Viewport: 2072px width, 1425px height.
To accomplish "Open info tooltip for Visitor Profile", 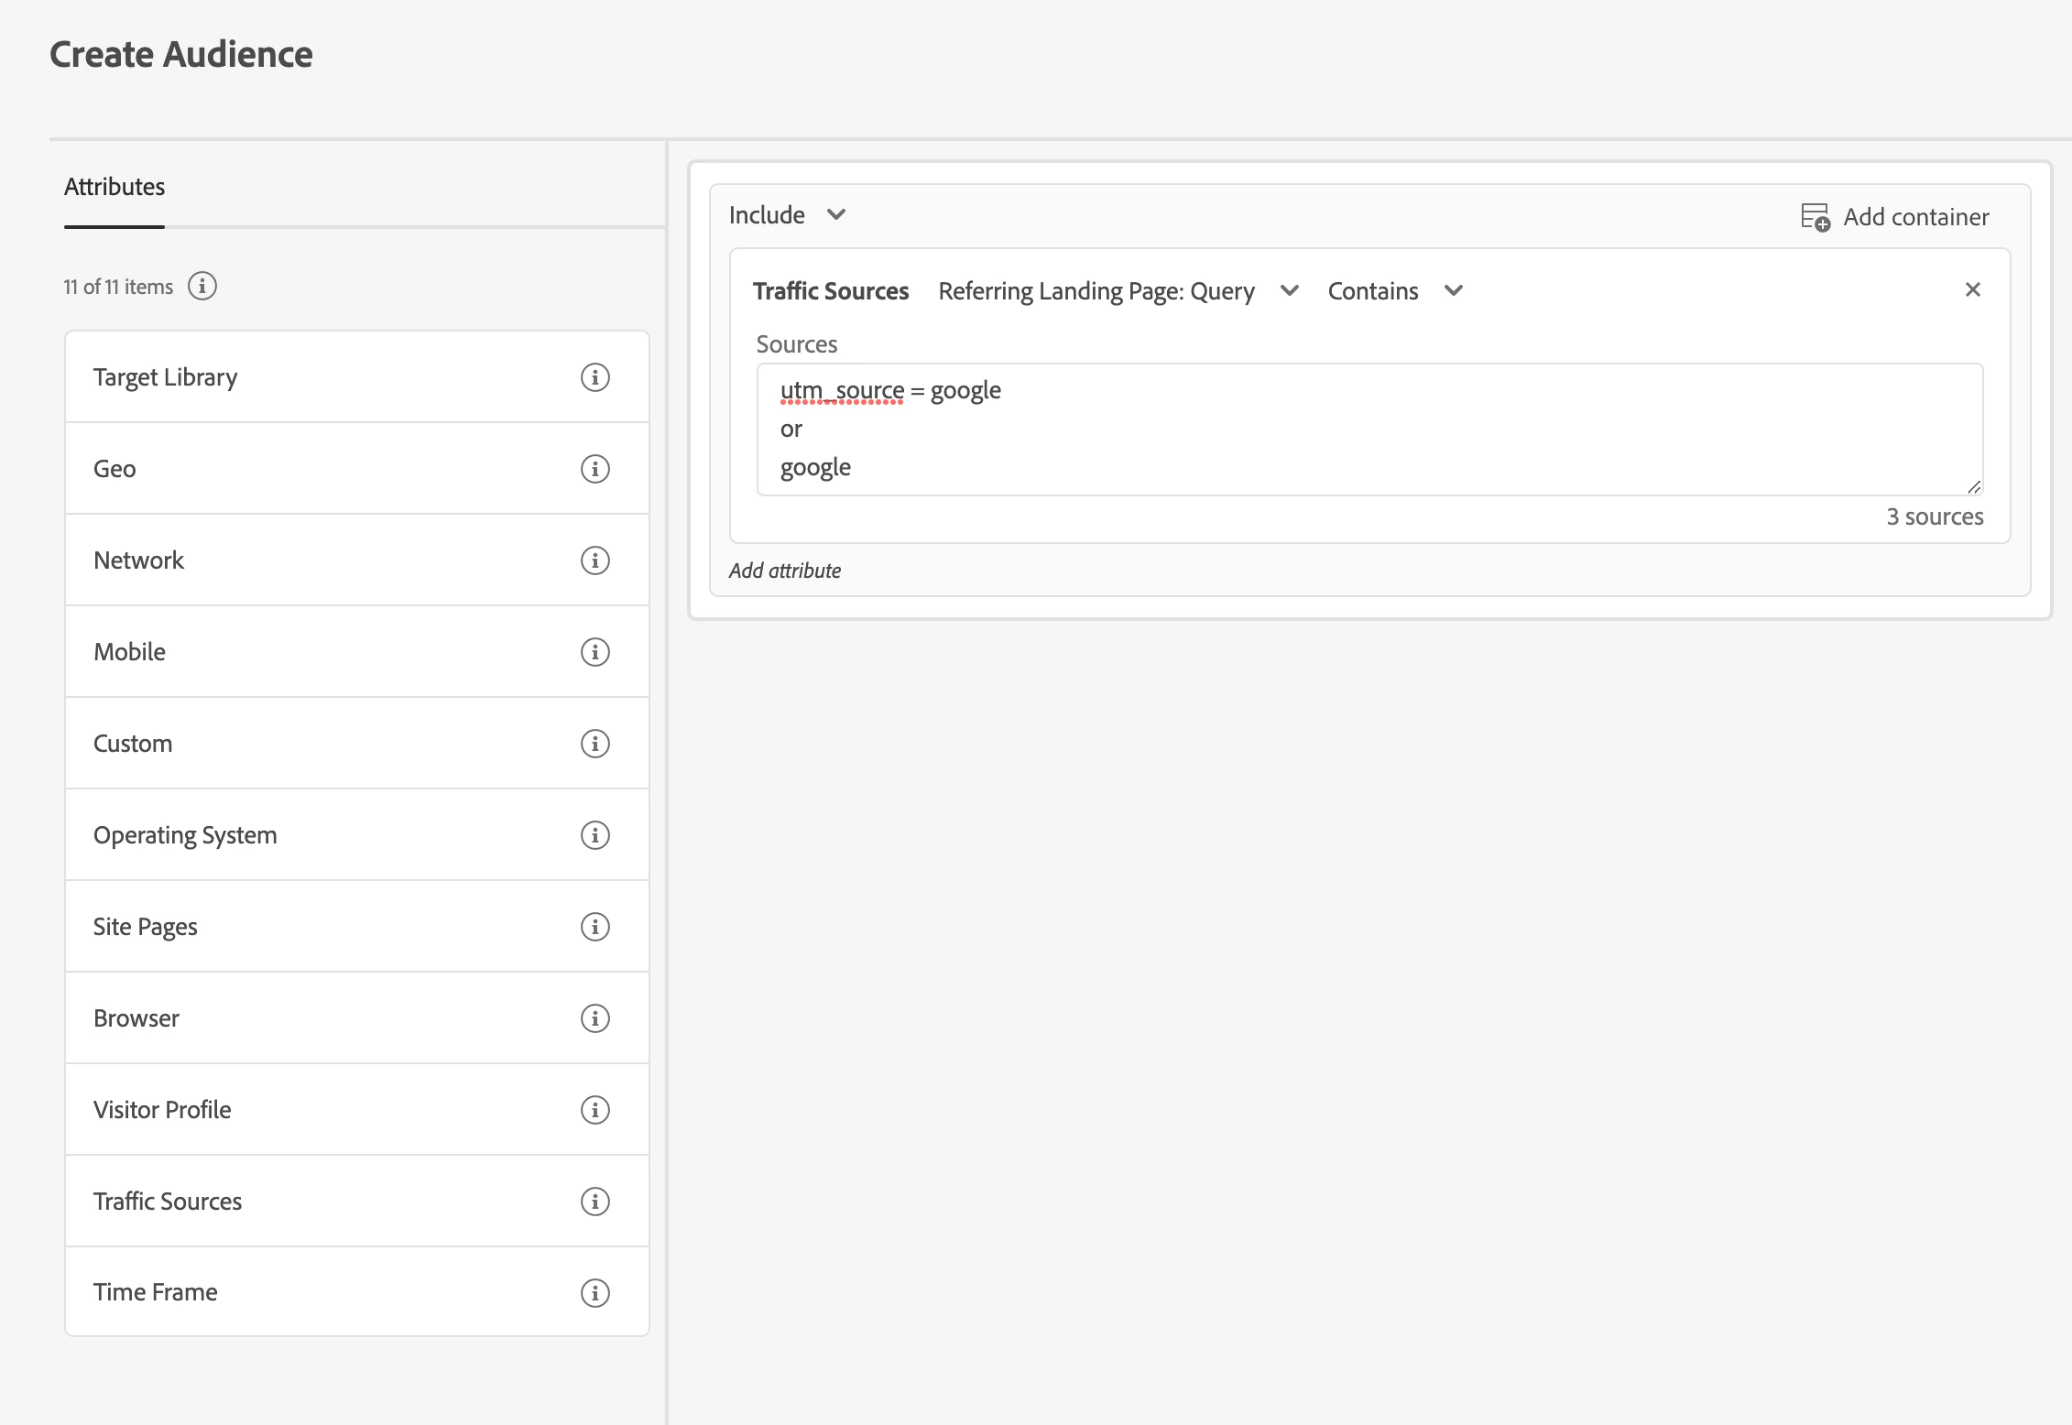I will (x=595, y=1110).
